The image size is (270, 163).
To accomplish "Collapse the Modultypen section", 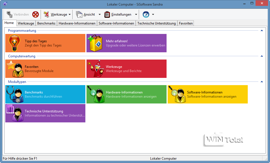I will 262,82.
